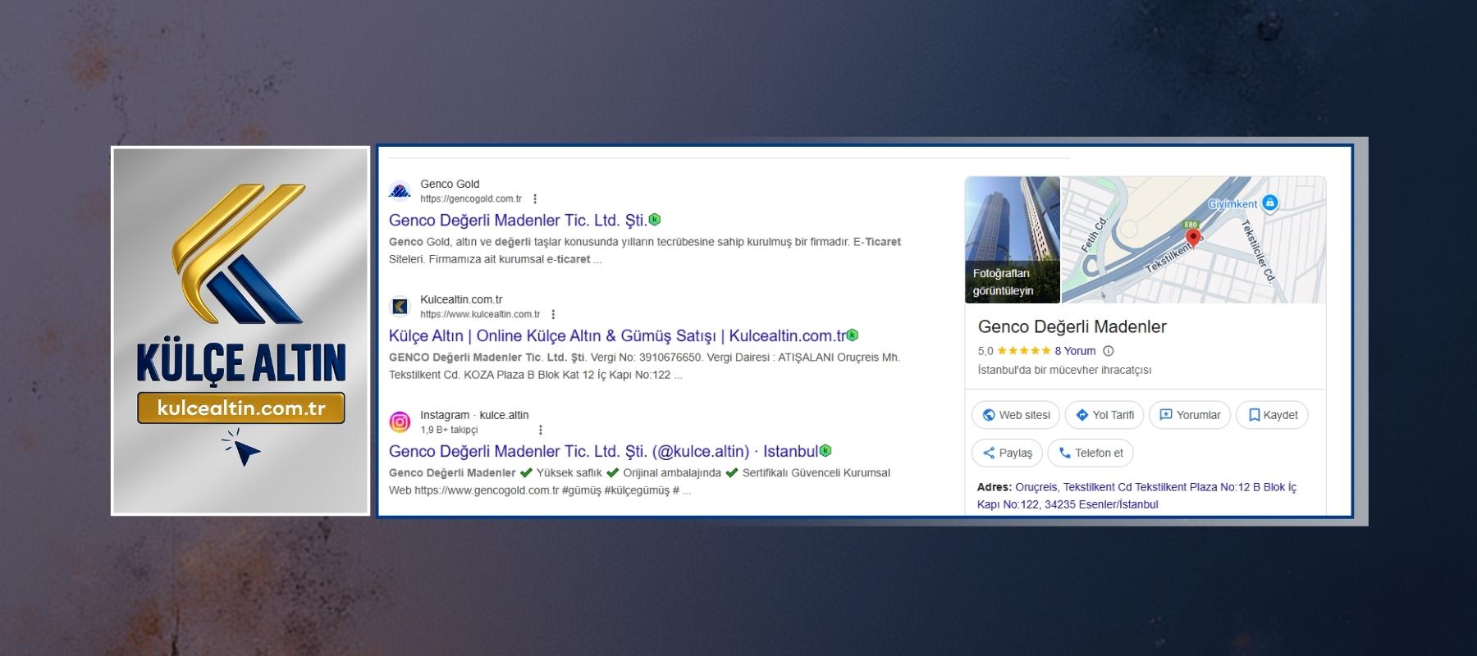Open the Web sitesi button

[x=1016, y=415]
